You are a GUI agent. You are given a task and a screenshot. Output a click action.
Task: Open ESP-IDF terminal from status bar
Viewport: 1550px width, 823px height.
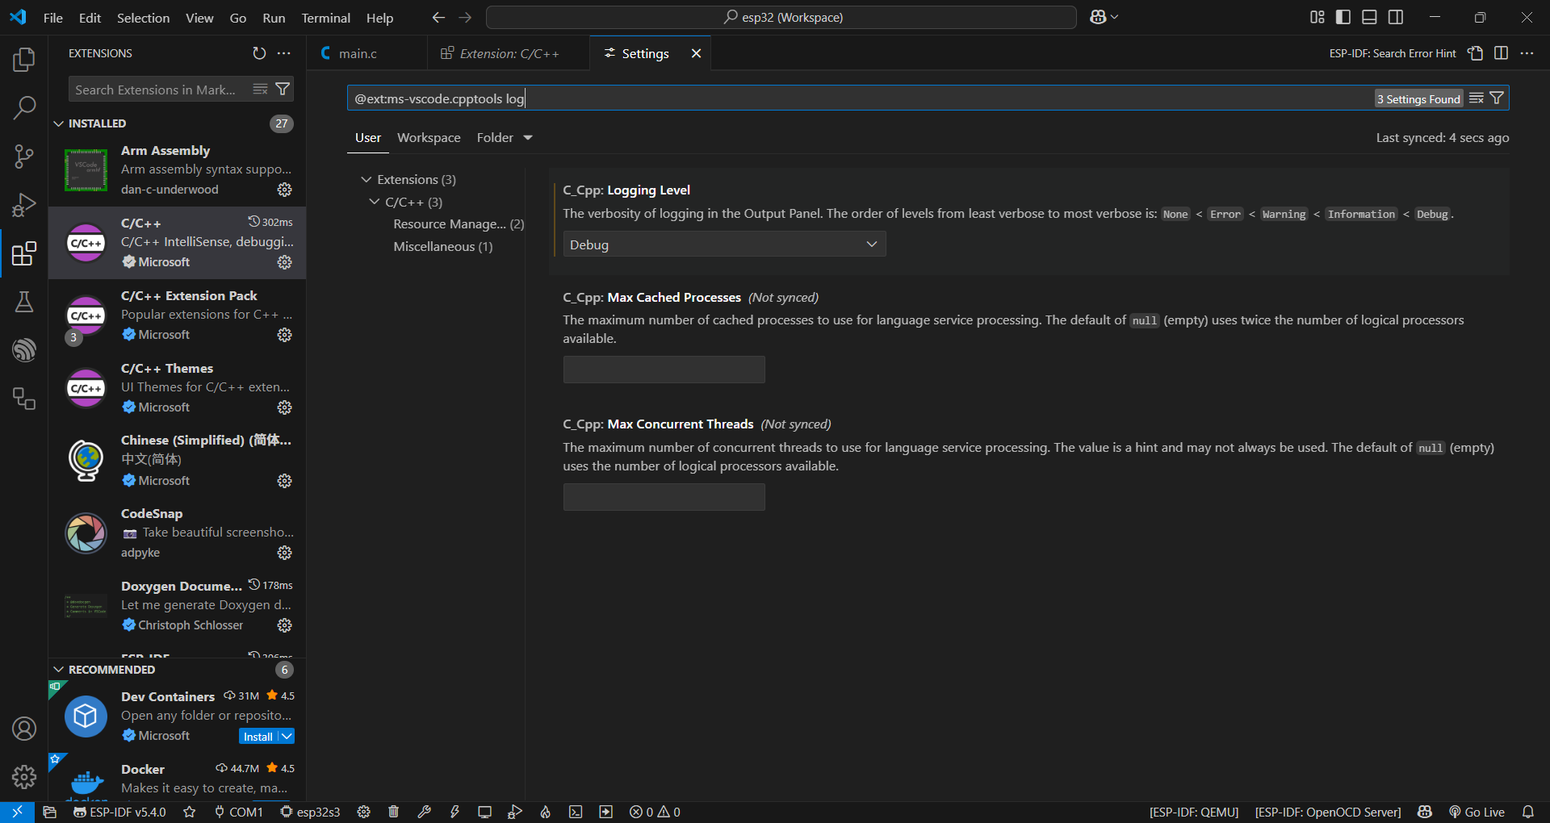point(576,812)
